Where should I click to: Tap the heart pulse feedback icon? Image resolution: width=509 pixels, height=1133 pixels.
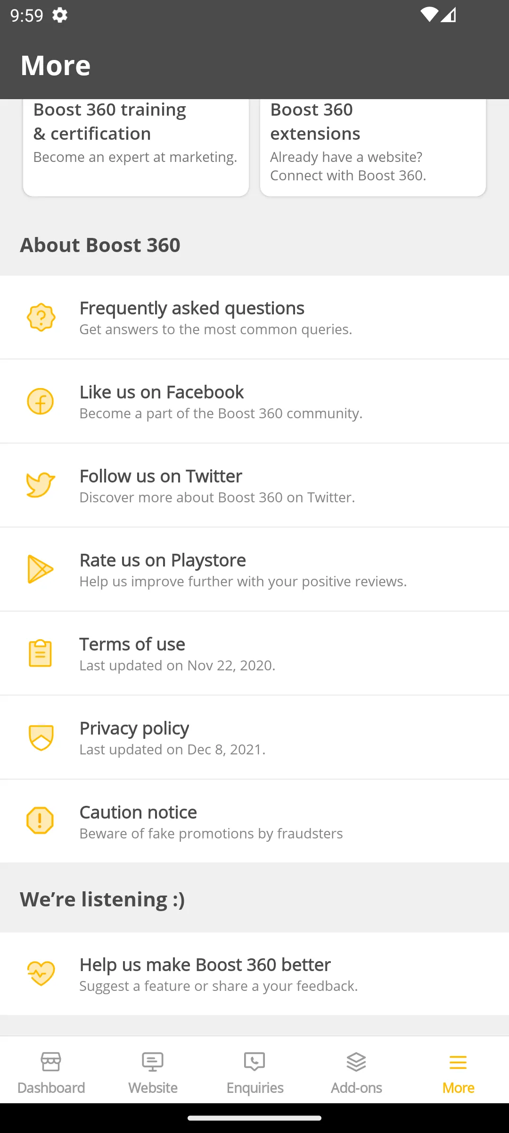(41, 973)
